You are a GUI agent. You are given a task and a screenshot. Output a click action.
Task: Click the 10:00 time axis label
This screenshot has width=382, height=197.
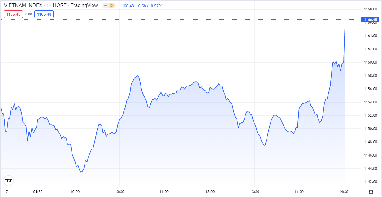click(75, 192)
